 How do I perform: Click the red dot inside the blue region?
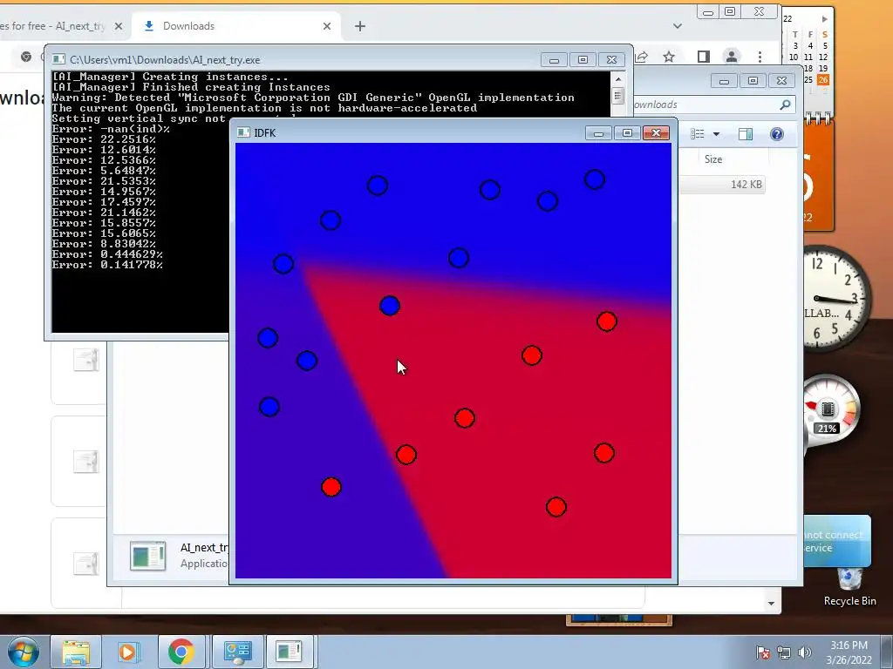coord(331,487)
